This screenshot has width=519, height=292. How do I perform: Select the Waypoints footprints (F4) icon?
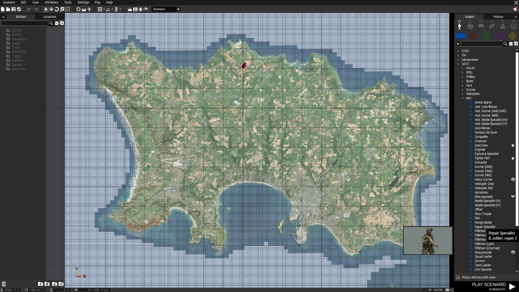tap(492, 26)
